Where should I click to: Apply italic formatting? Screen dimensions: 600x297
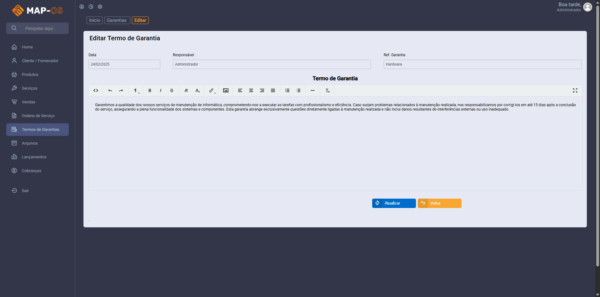[161, 91]
